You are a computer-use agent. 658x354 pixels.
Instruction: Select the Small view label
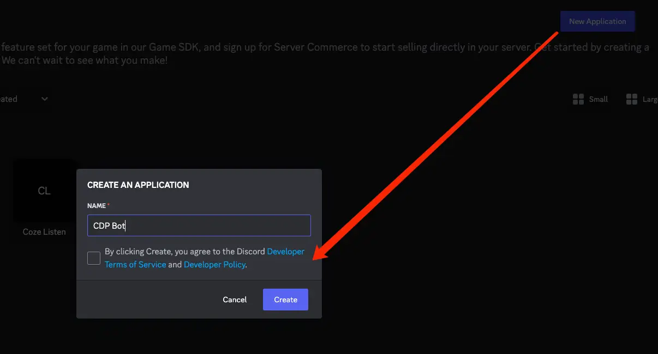coord(598,99)
